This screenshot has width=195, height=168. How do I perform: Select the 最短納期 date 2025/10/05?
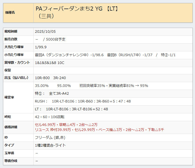[45, 31]
